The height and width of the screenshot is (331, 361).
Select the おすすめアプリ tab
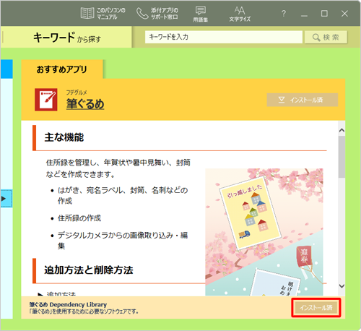click(62, 69)
